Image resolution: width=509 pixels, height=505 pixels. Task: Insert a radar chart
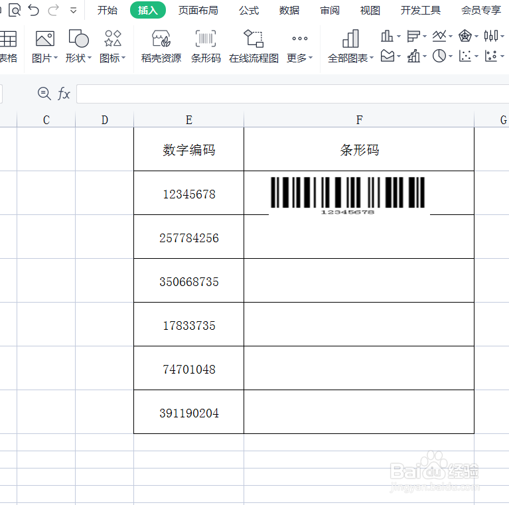[x=465, y=36]
